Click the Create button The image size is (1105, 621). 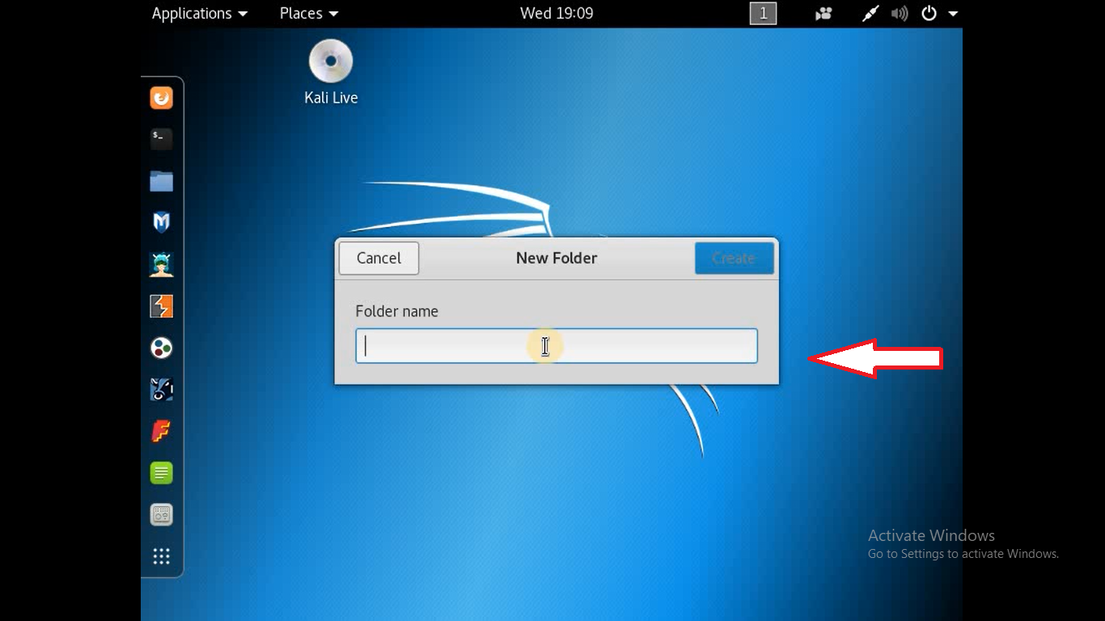[734, 258]
